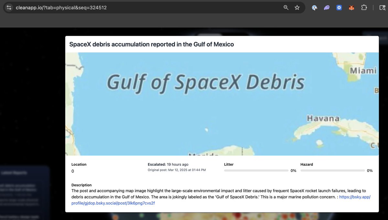Click the tab search icon at far right
The width and height of the screenshot is (388, 220).
(x=382, y=7)
